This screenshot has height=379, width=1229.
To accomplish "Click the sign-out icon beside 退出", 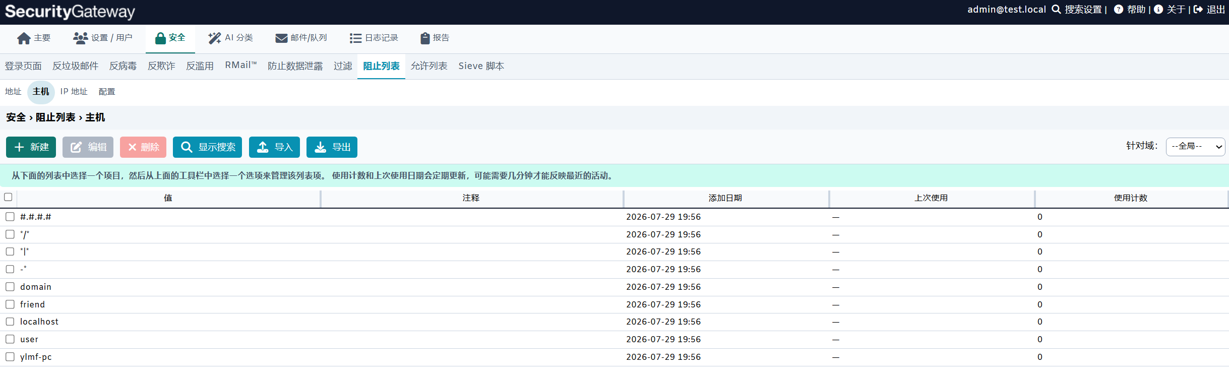I will 1198,10.
